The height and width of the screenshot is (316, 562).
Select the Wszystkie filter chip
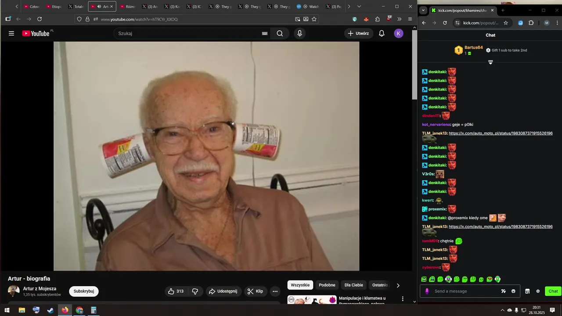[x=300, y=285]
